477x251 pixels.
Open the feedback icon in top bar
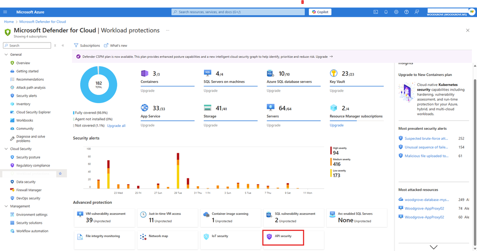[417, 12]
